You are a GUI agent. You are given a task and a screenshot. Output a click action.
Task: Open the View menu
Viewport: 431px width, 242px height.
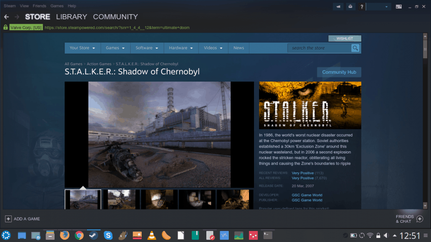pos(24,6)
